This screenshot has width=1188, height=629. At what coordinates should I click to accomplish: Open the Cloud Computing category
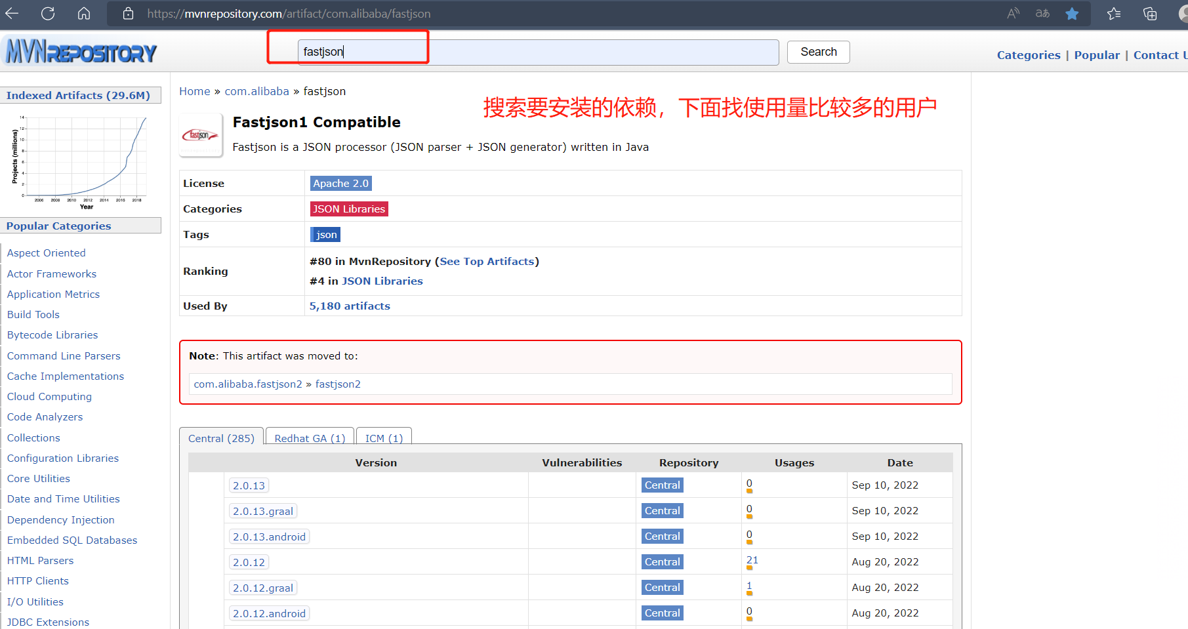click(x=49, y=396)
